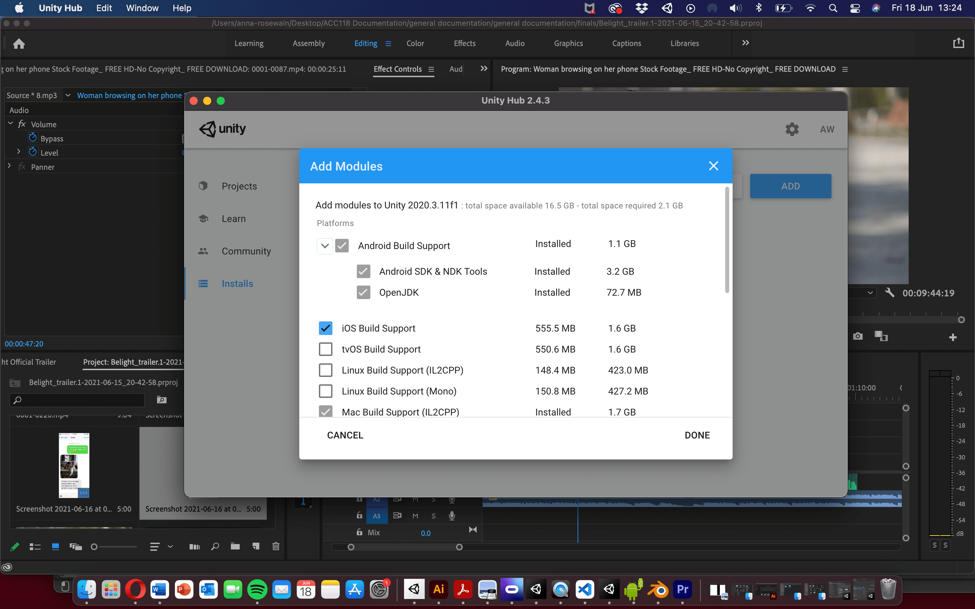Viewport: 975px width, 609px height.
Task: Create a New Bin folder
Action: tap(235, 546)
